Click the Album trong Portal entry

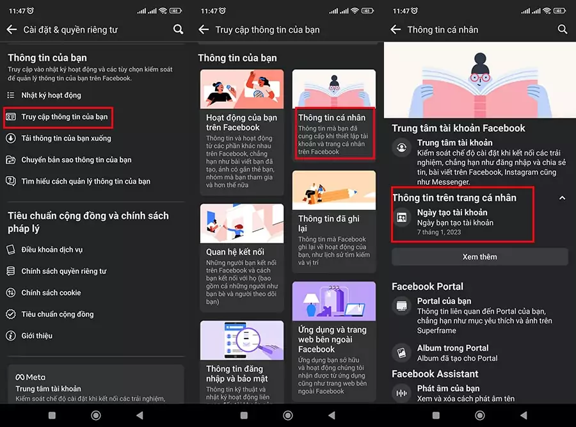[480, 353]
